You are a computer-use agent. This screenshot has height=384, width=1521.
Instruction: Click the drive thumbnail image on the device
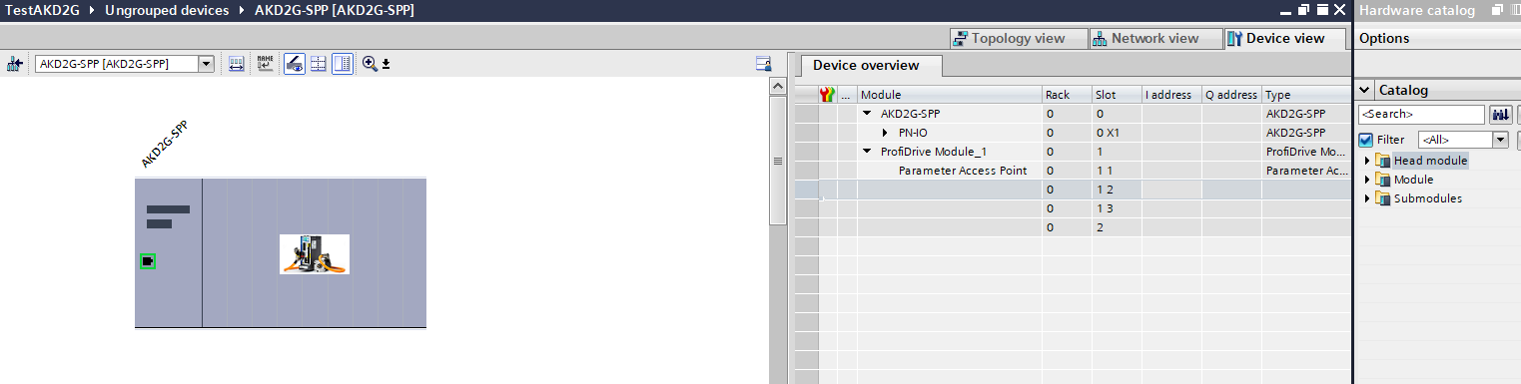[315, 253]
